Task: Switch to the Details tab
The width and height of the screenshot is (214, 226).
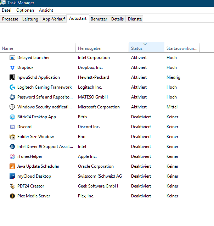Action: pos(117,19)
